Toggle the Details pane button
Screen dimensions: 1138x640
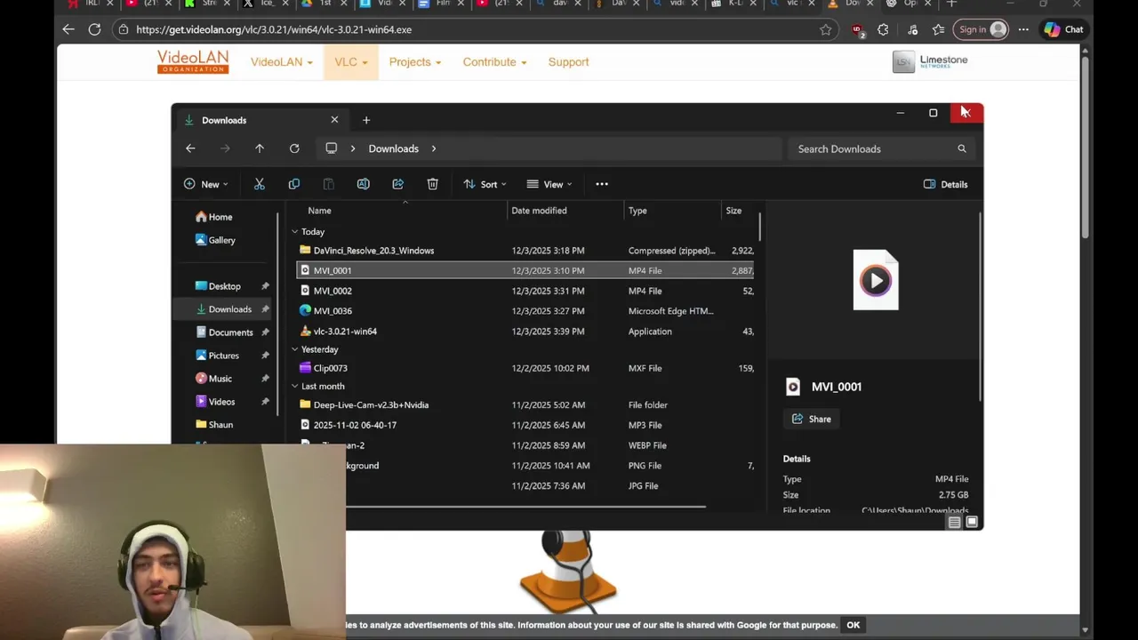click(945, 184)
